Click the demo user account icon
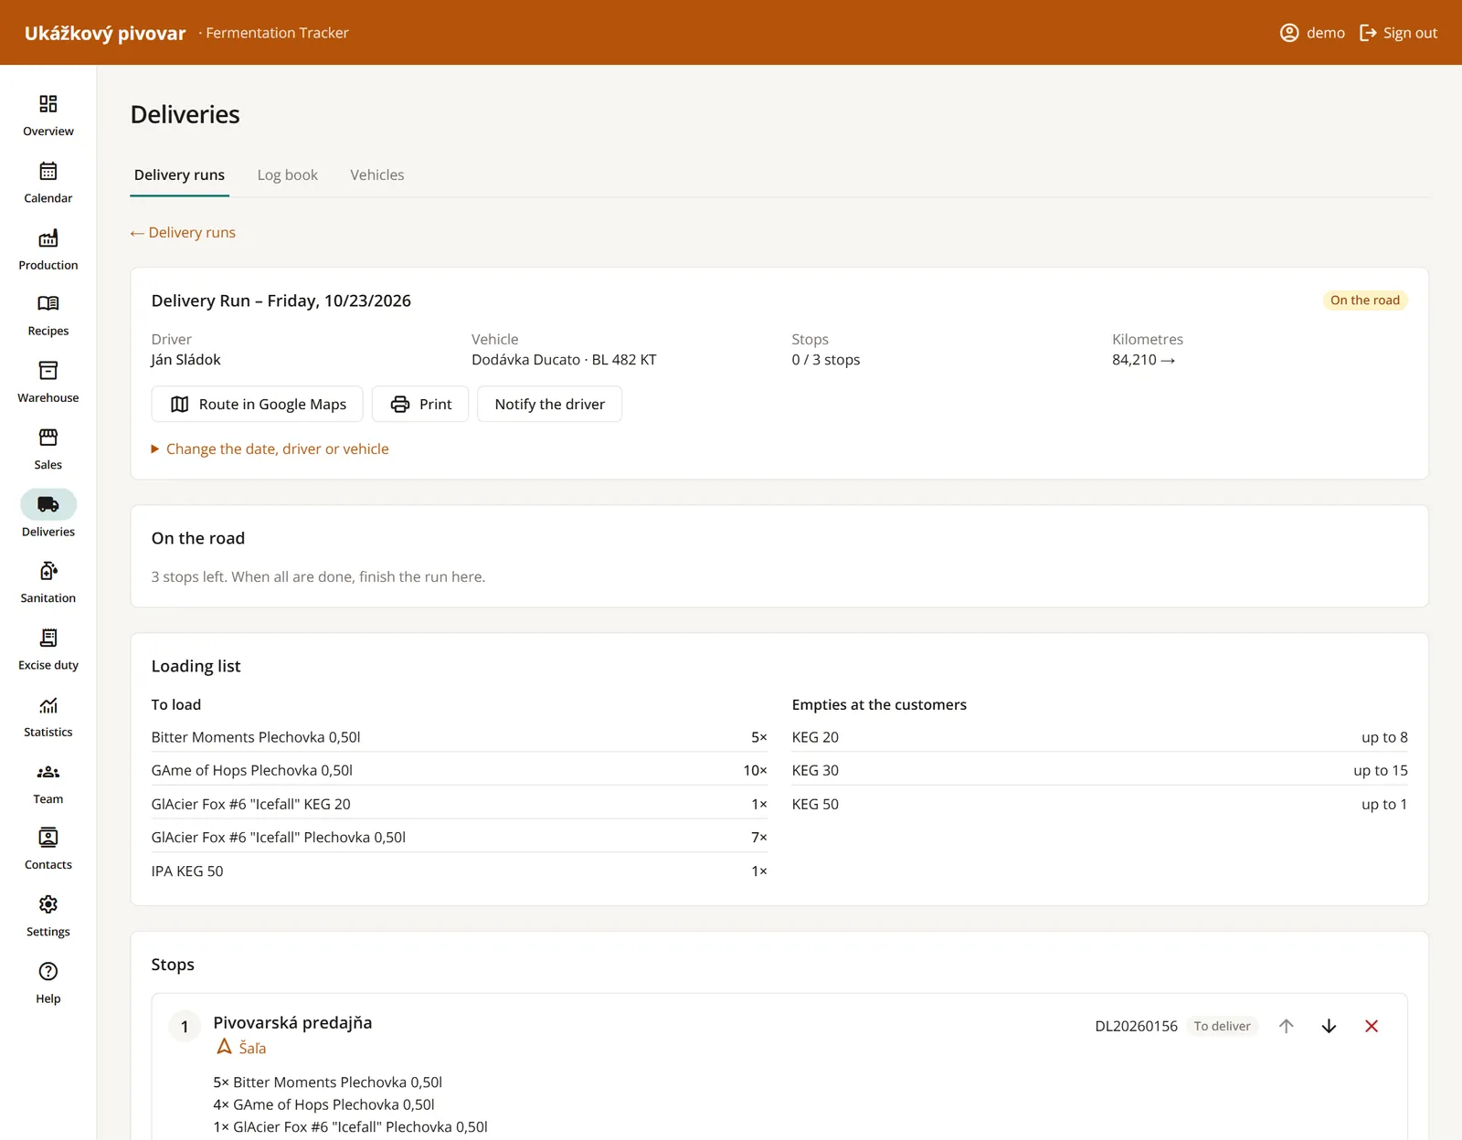Screen dimensions: 1462x1140 coord(1289,33)
